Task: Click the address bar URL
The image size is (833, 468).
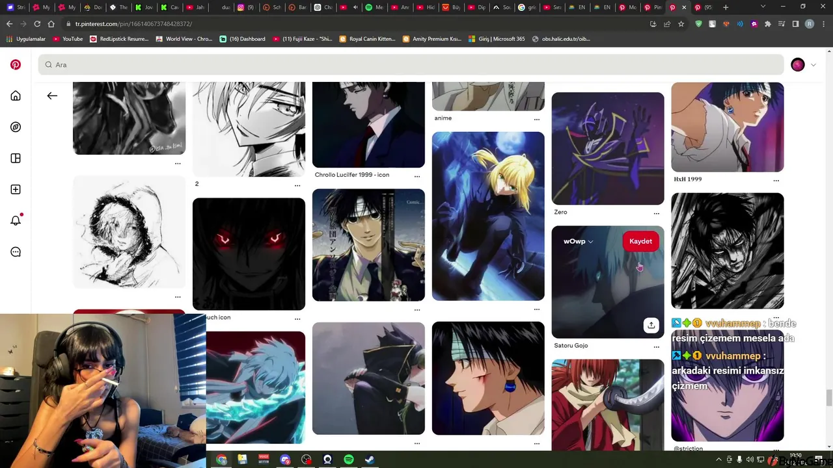Action: 133,24
